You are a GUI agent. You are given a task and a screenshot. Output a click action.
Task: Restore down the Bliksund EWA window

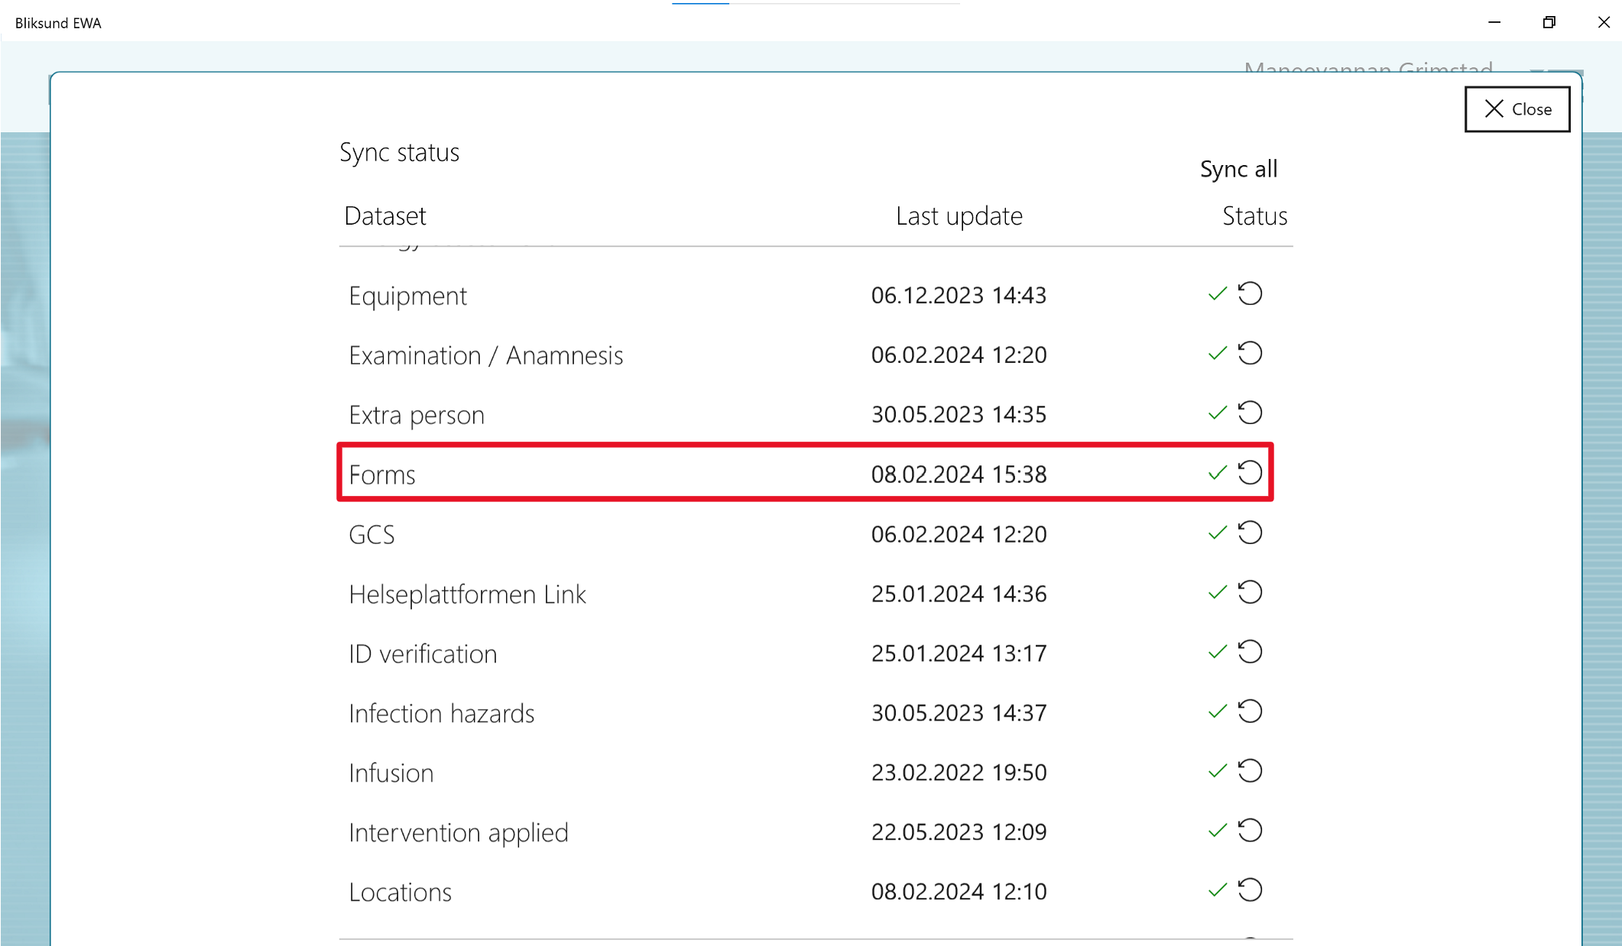click(1549, 22)
